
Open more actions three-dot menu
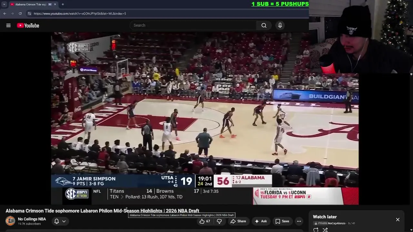point(299,221)
